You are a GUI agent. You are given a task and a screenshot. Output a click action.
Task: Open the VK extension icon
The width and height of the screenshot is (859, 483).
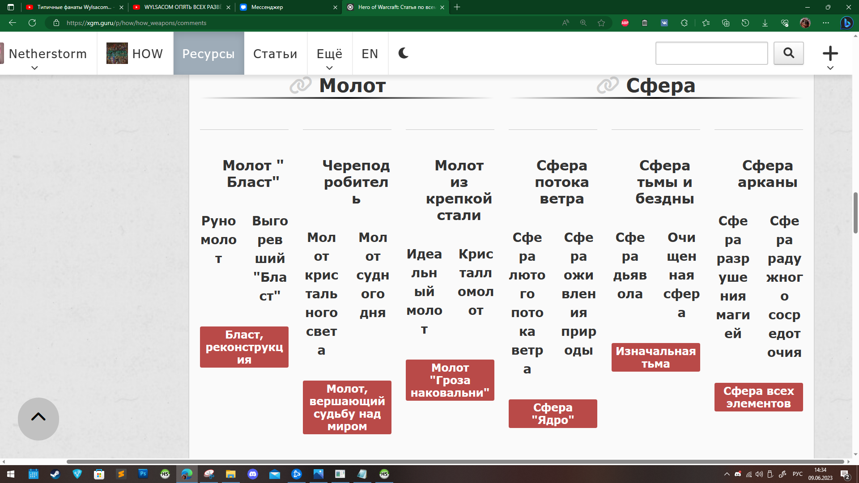pyautogui.click(x=664, y=23)
